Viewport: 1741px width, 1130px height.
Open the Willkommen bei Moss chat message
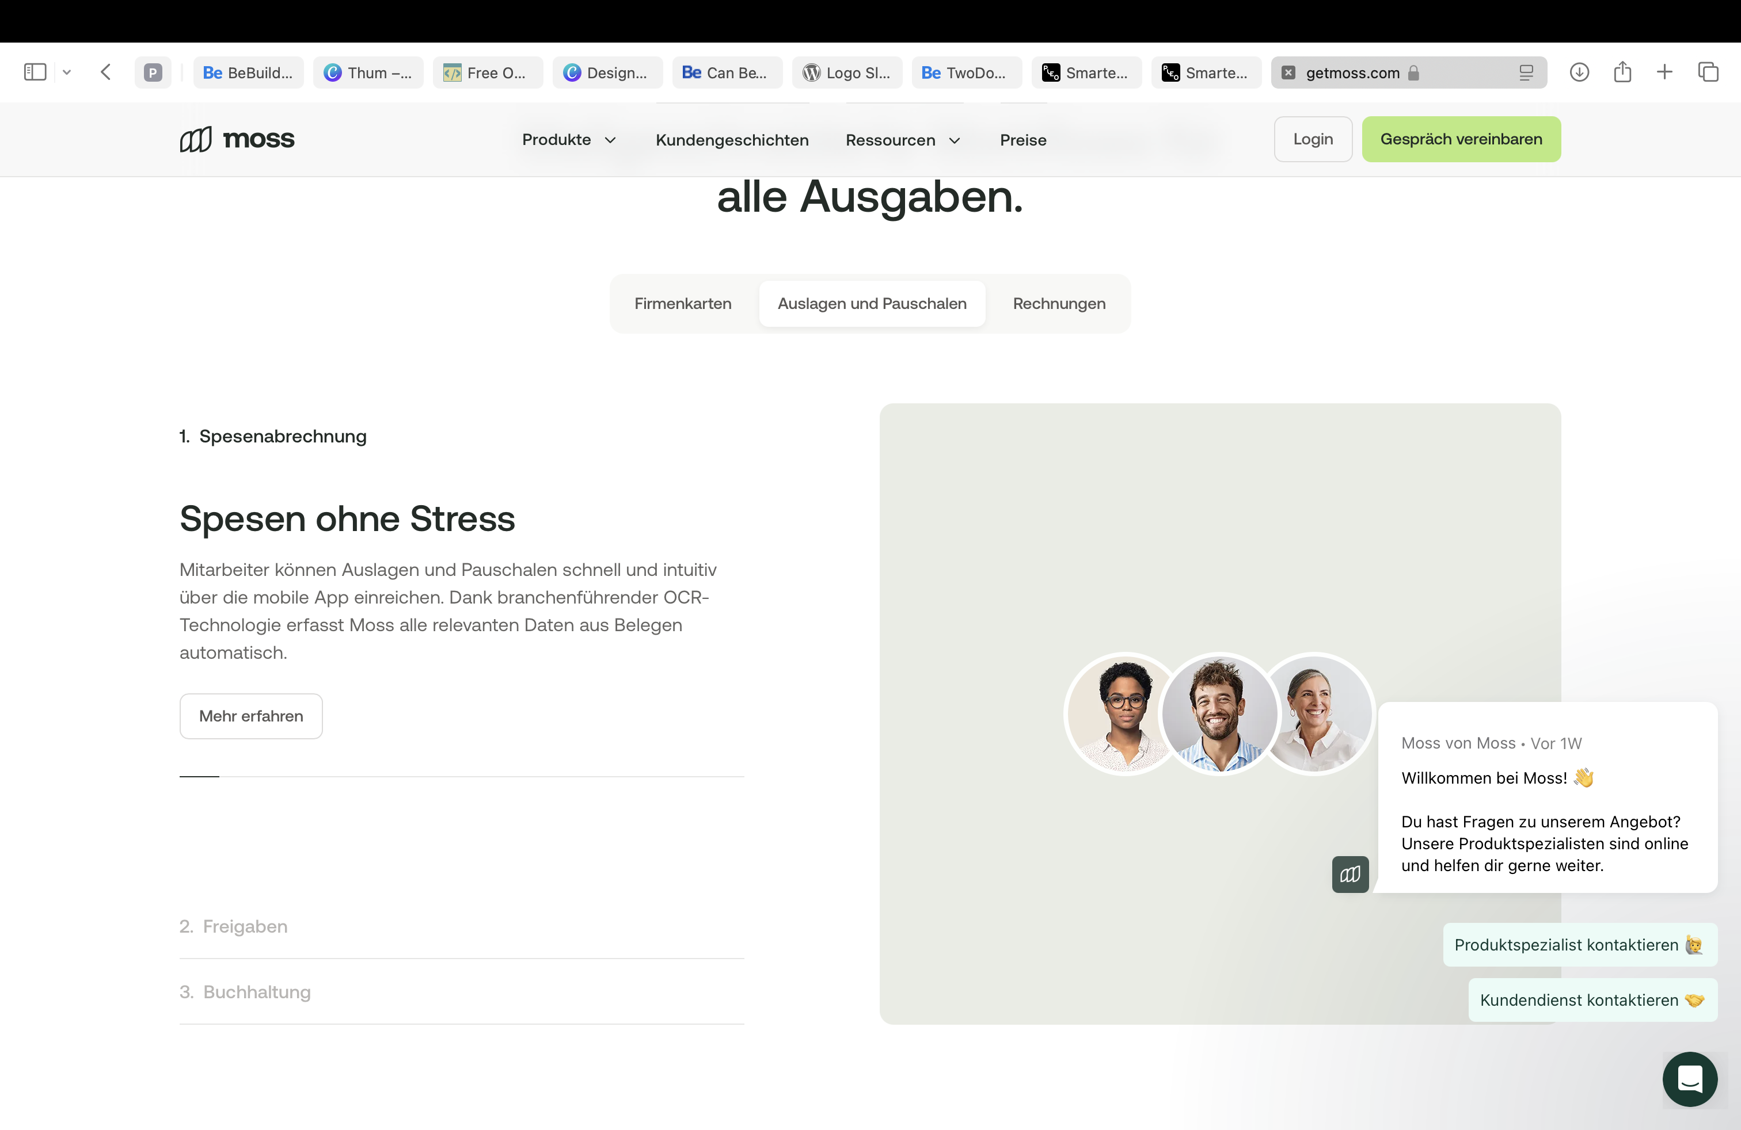click(x=1548, y=797)
